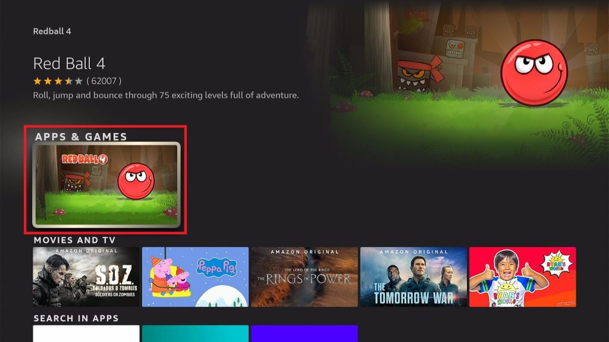Open The Rings of Power tile
This screenshot has width=609, height=342.
tap(304, 277)
